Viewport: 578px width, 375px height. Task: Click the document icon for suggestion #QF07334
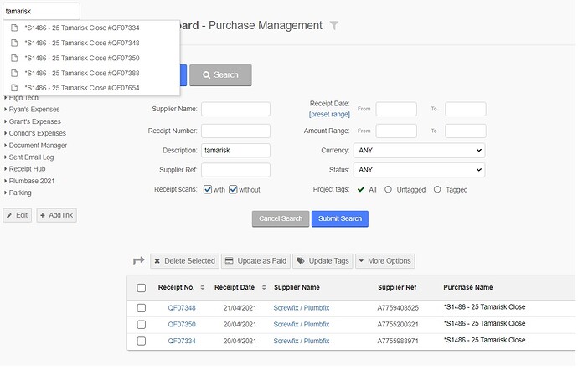14,28
